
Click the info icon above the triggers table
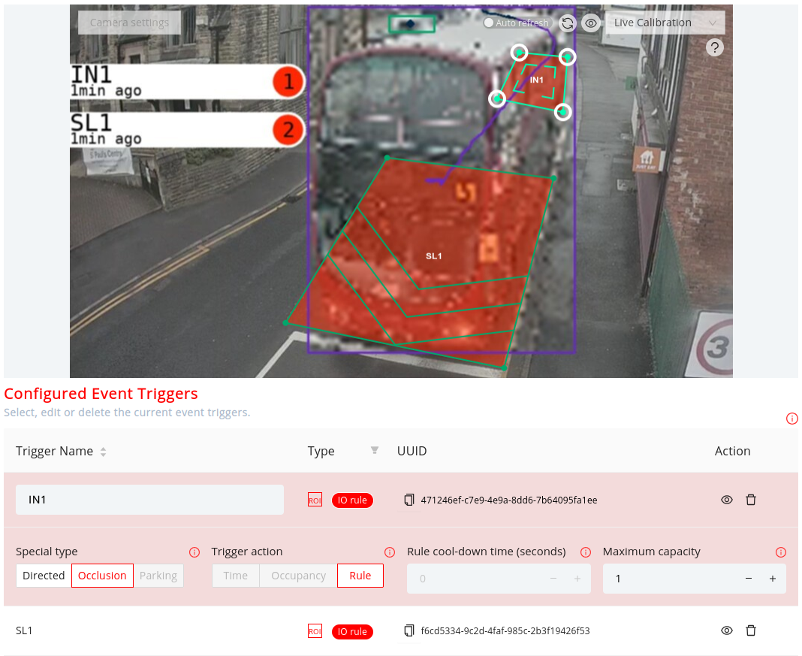pos(791,419)
